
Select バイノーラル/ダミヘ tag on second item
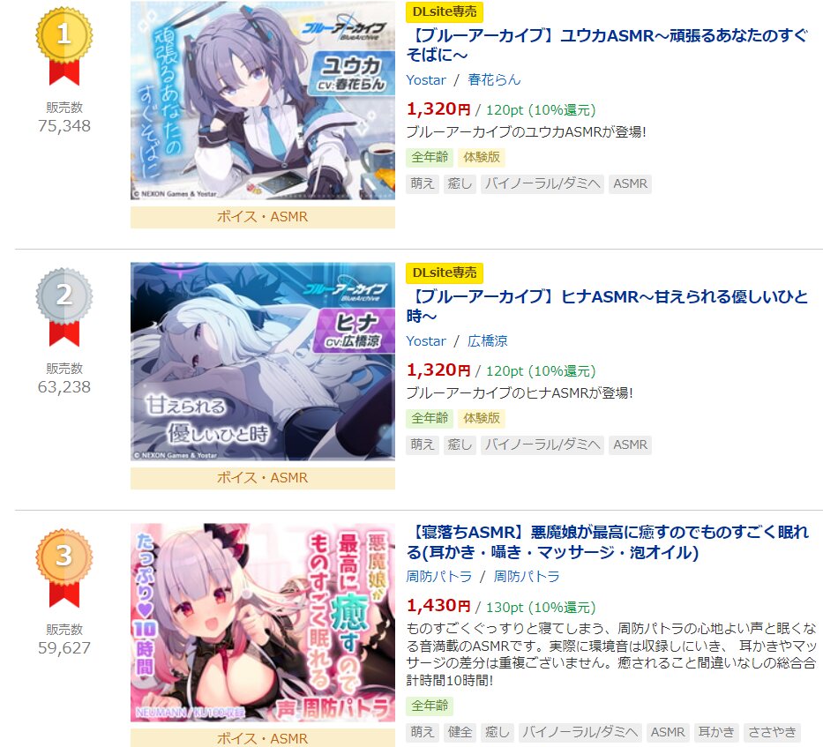542,444
